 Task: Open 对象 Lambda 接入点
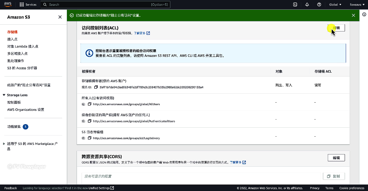point(23,46)
